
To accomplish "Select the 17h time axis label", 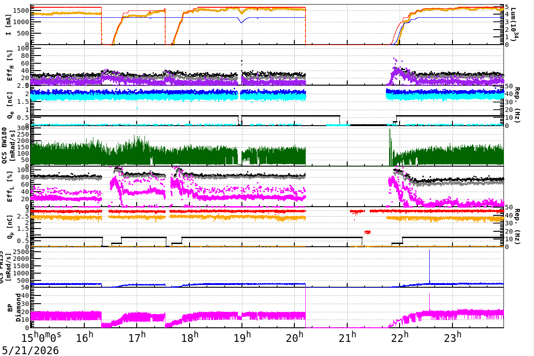I will pos(137,337).
